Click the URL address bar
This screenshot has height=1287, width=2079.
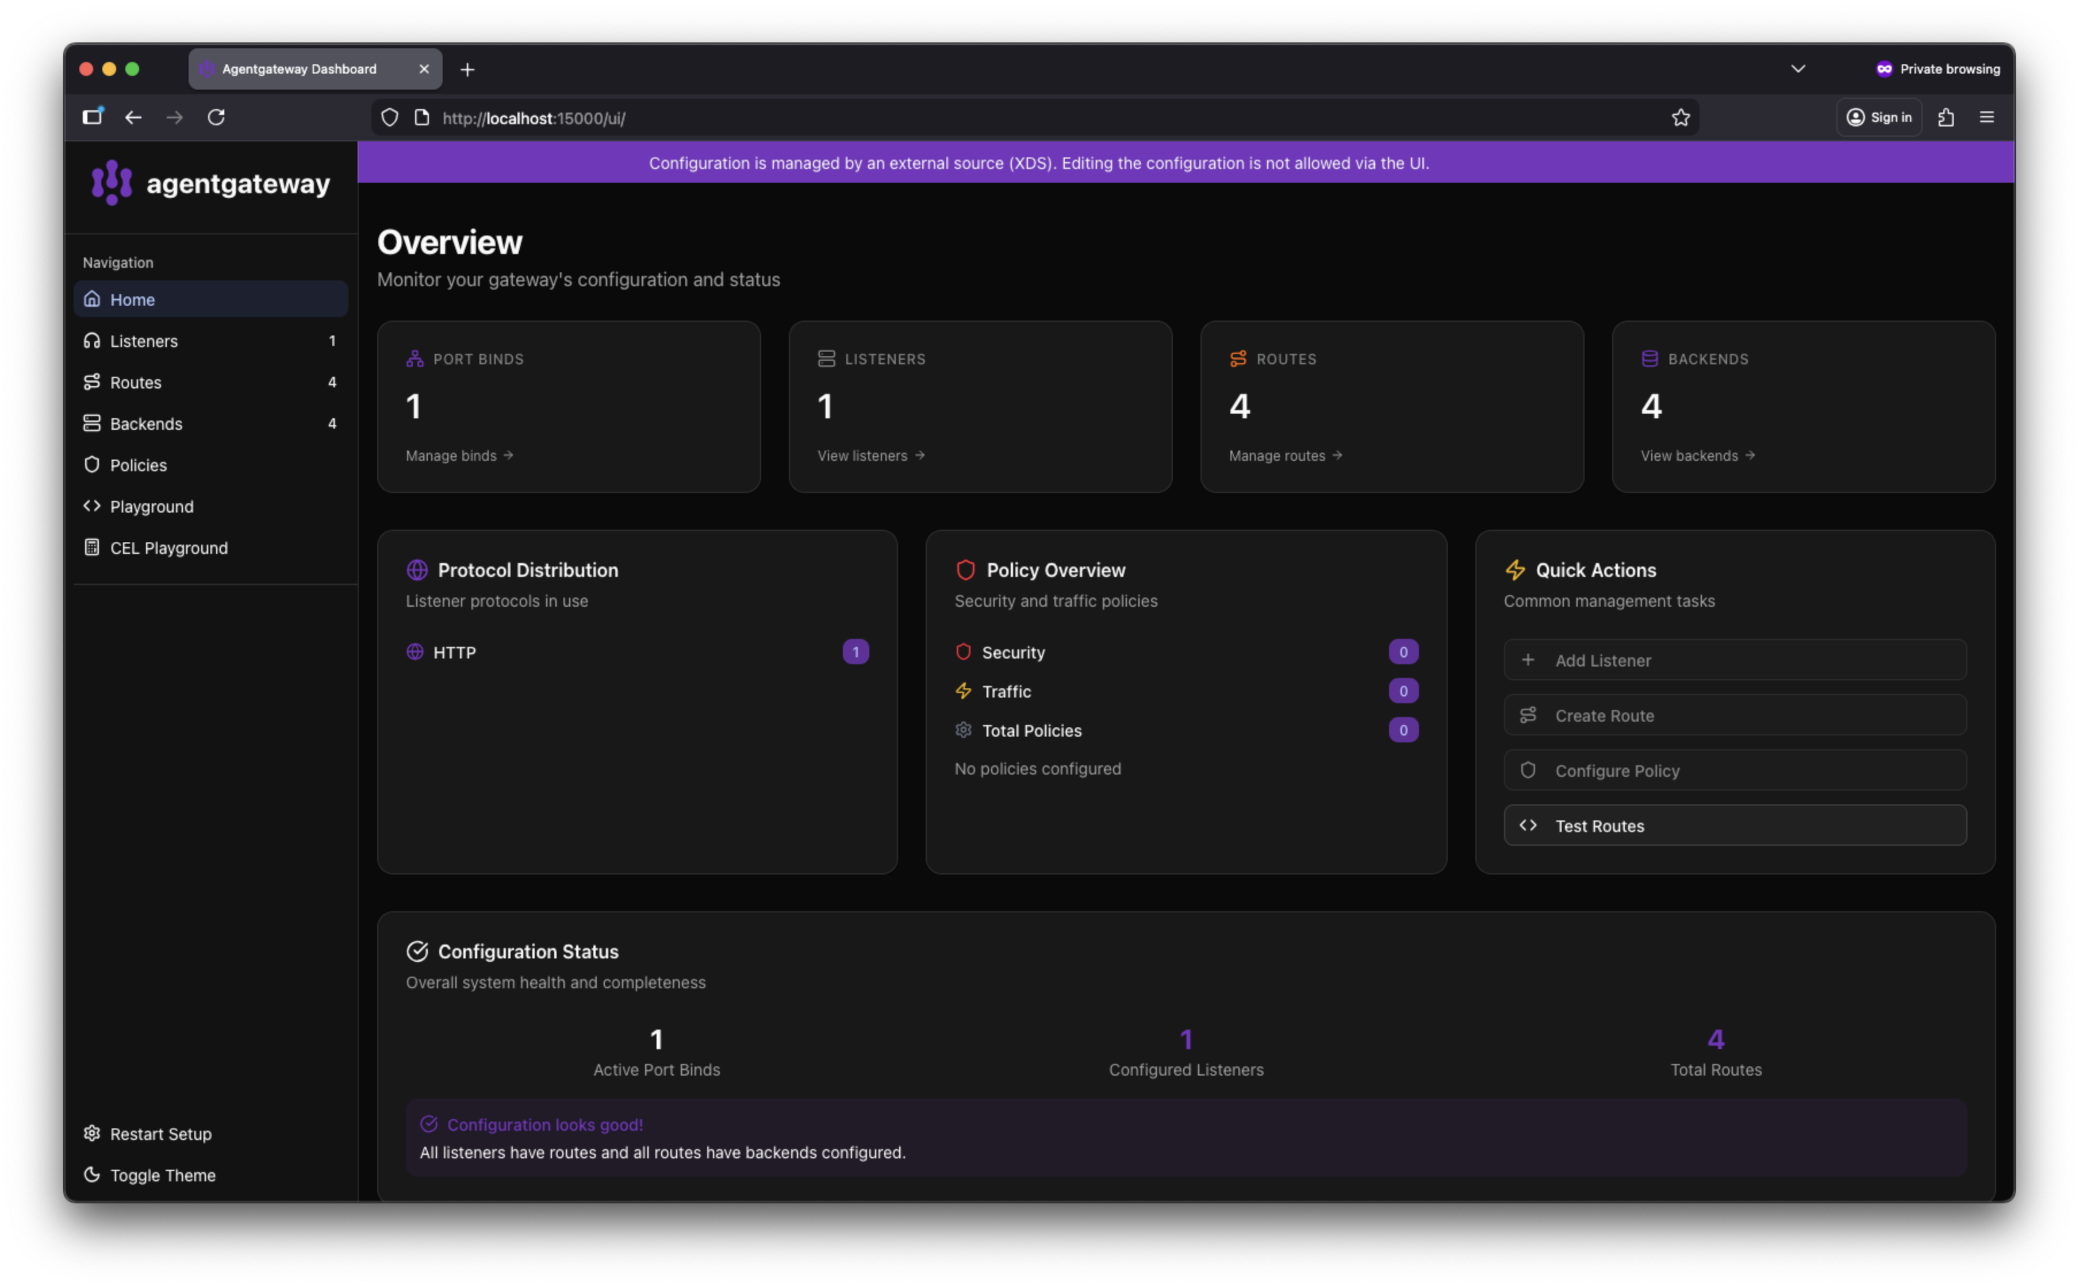[1022, 118]
